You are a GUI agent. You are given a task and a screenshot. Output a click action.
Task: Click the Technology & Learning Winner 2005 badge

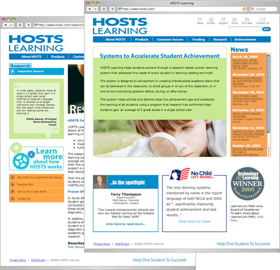coord(248,184)
